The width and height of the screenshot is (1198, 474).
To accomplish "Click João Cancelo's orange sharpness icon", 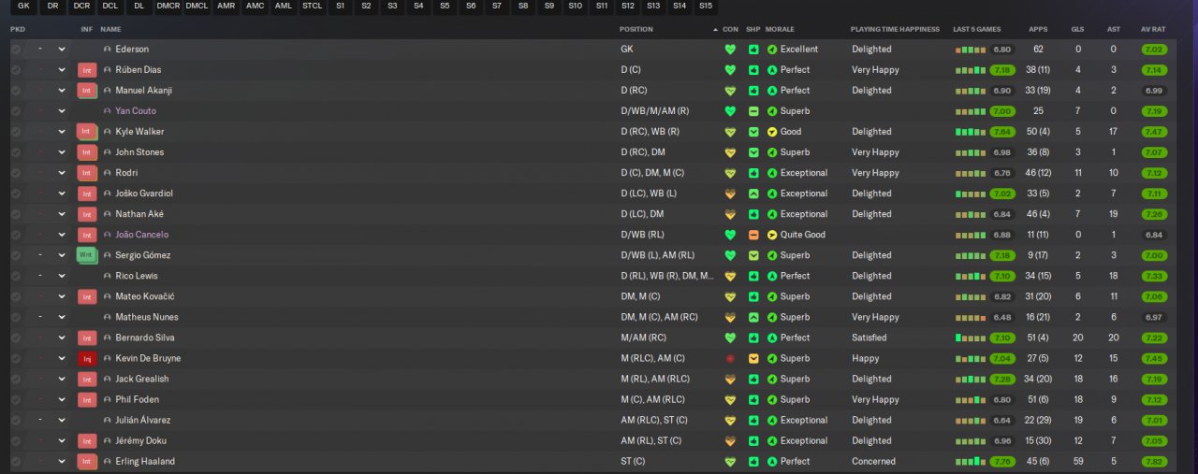I will tap(753, 235).
